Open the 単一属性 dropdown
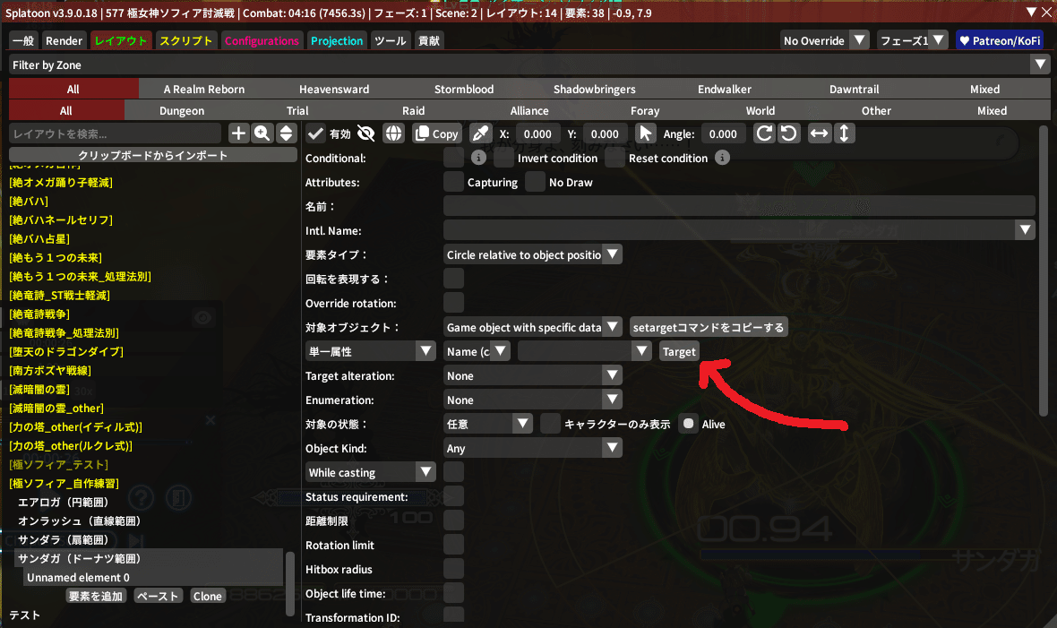1057x628 pixels. point(371,351)
